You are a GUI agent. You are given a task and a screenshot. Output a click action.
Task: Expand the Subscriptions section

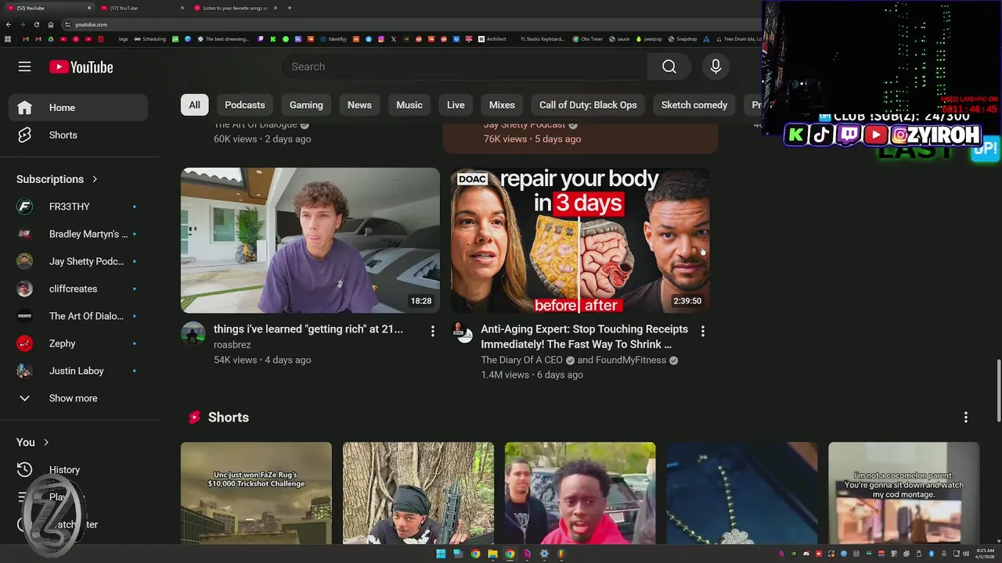tap(57, 179)
